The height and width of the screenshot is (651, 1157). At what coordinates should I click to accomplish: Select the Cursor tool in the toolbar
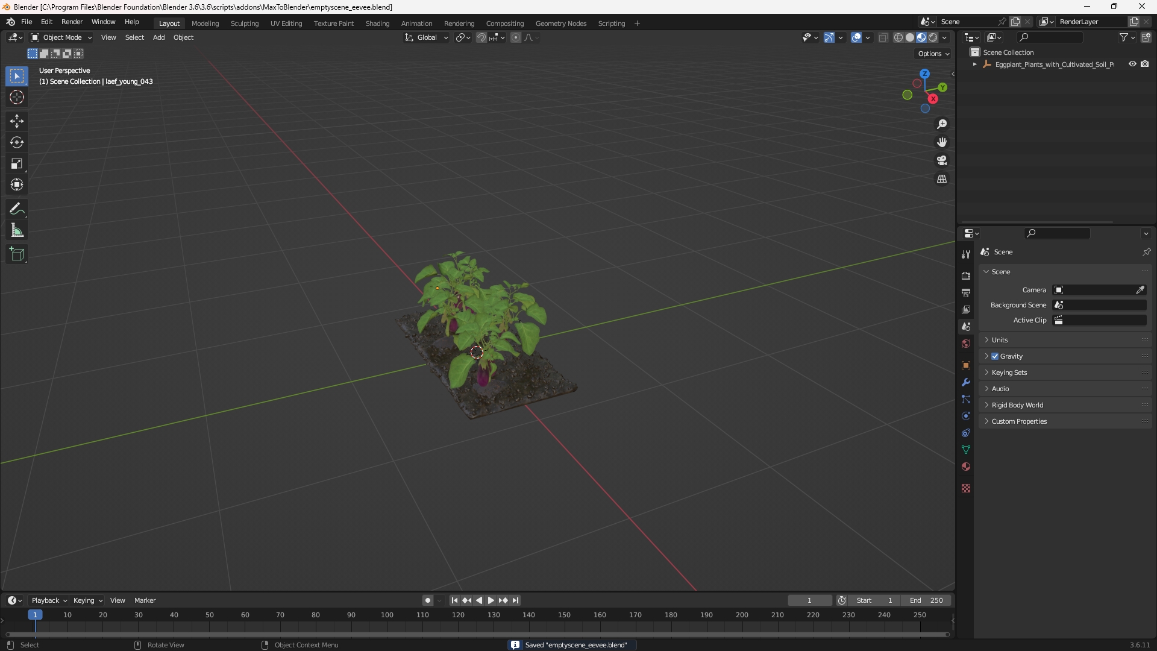click(x=17, y=97)
